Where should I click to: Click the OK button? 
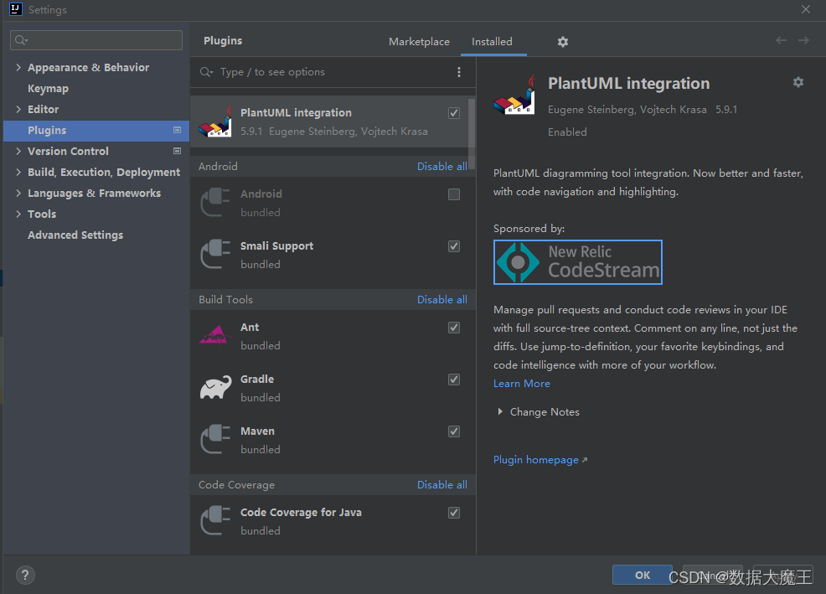pos(643,575)
